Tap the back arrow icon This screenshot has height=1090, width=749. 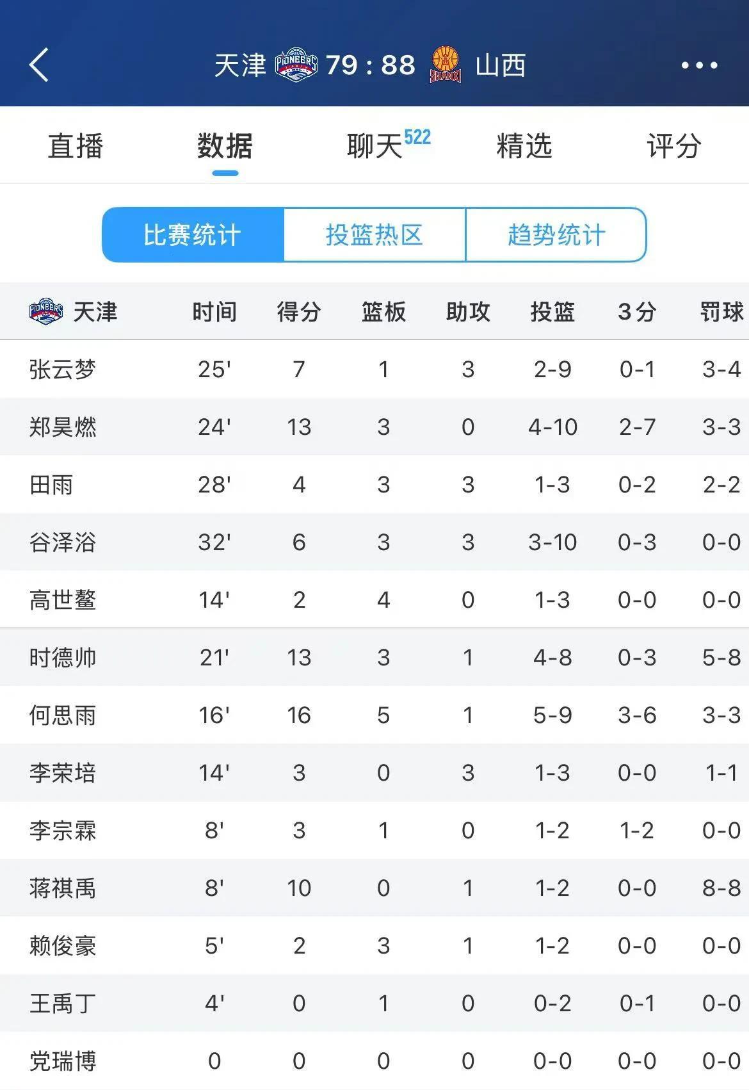[x=39, y=65]
